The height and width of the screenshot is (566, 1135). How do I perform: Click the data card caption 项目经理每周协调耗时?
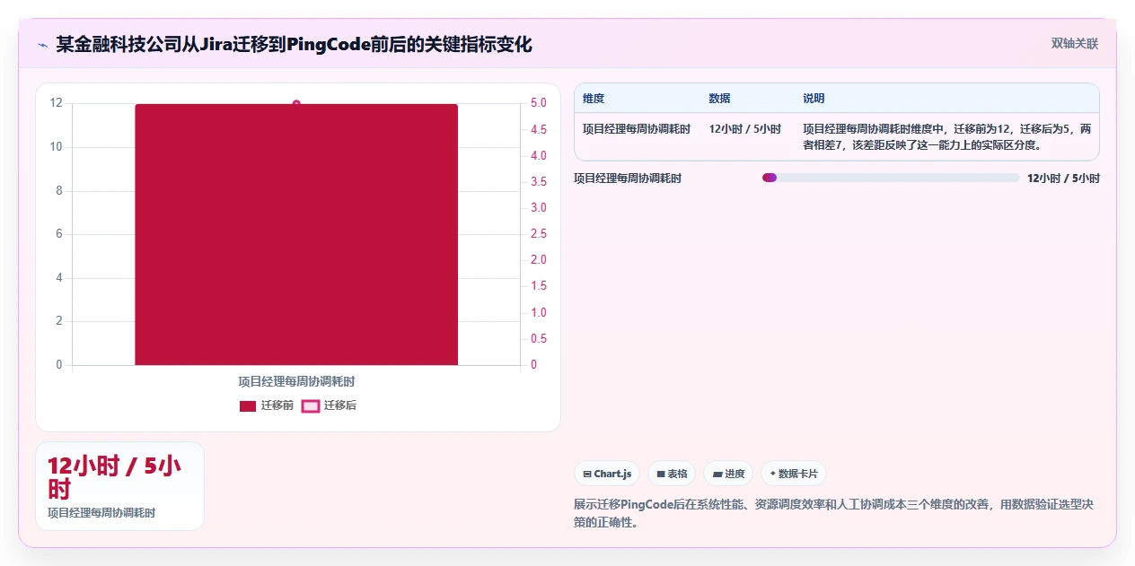101,513
